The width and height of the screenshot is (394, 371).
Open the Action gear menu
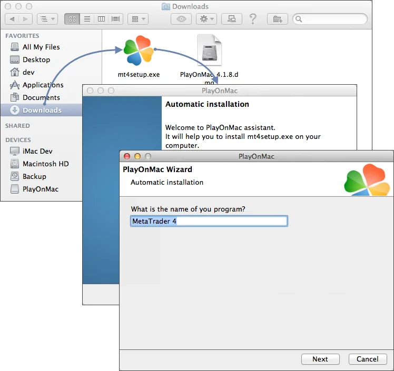[x=206, y=19]
